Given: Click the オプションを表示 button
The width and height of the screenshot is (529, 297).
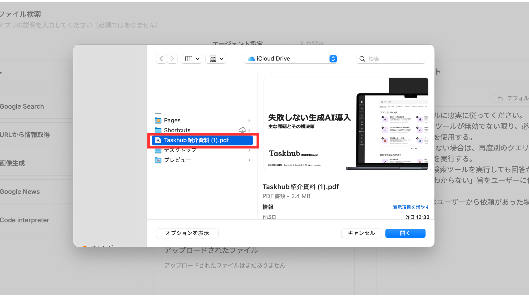Looking at the screenshot, I should tap(187, 233).
